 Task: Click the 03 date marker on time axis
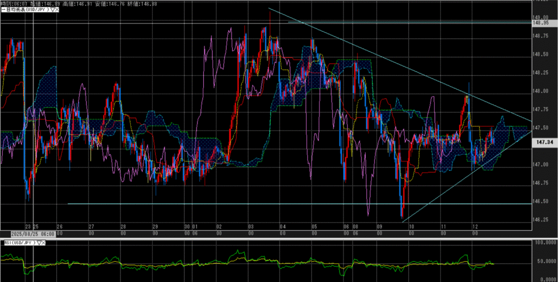point(250,226)
